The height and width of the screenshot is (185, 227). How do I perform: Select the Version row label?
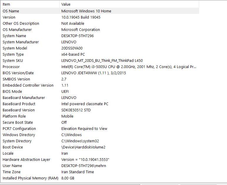(9, 17)
